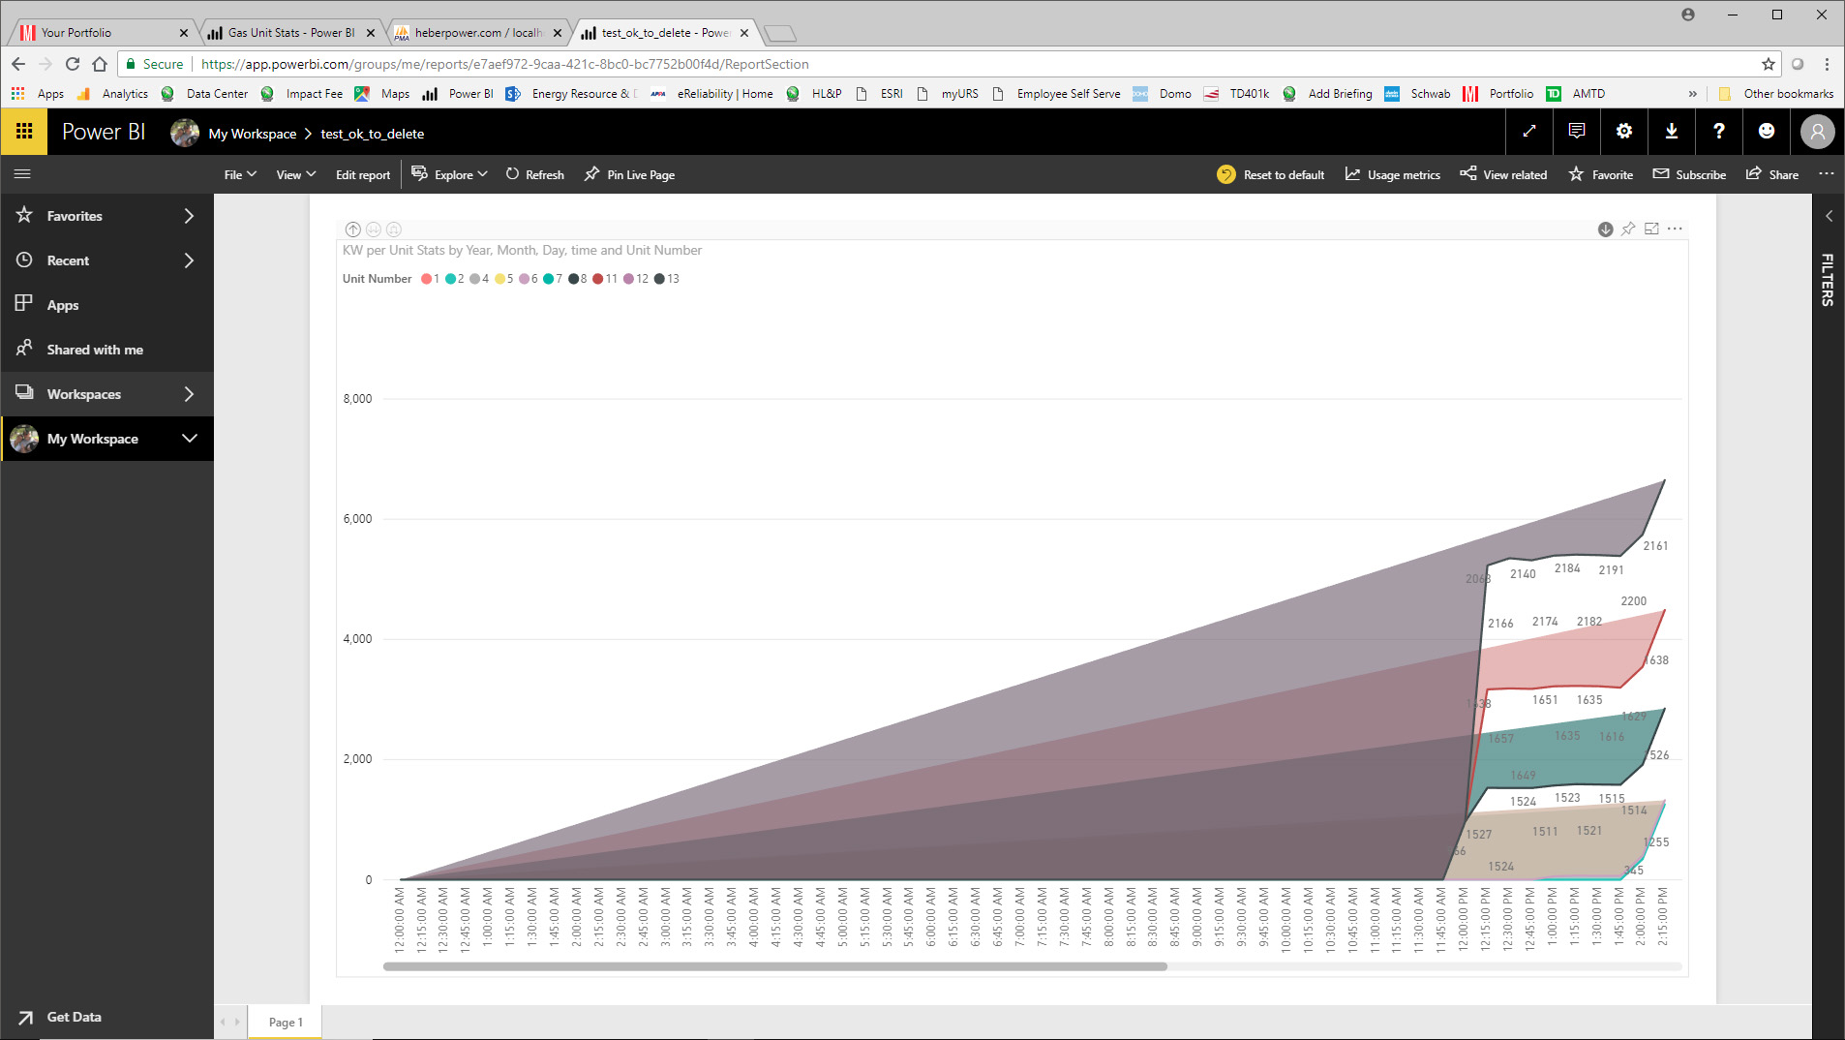Open the settings gear in the Power BI header
The image size is (1845, 1040).
[x=1624, y=132]
